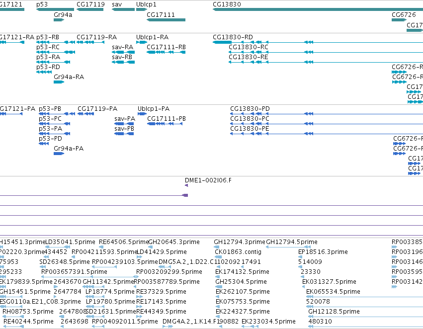Image resolution: width=423 pixels, height=329 pixels.
Task: Select protein CG13830-PD
Action: tap(250, 109)
